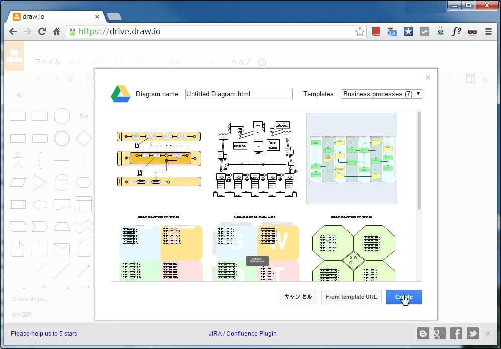Open the JIRA / Confluence Plugin link
This screenshot has height=349, width=501.
tap(242, 333)
